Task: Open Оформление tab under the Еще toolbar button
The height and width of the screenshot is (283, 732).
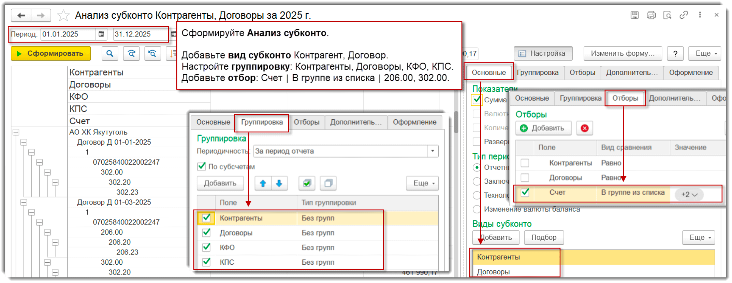Action: tap(691, 72)
